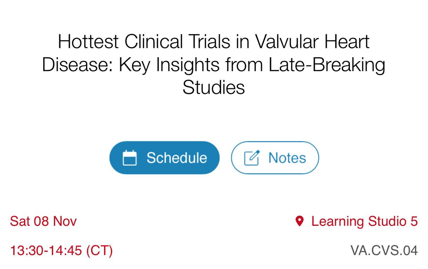The height and width of the screenshot is (269, 428).
Task: Click the pencil edit icon in Notes
Action: [252, 158]
